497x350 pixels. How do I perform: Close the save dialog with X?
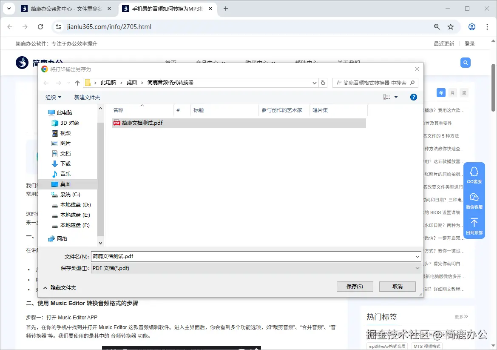point(417,69)
